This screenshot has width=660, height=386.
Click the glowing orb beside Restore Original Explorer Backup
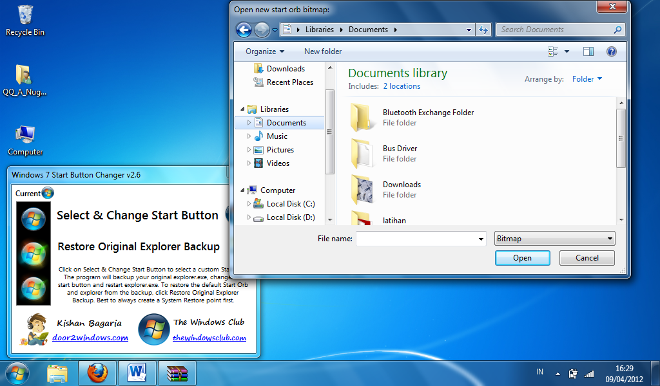[34, 253]
